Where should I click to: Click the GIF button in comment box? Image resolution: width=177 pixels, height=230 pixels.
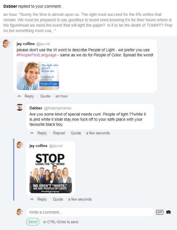click(x=159, y=212)
